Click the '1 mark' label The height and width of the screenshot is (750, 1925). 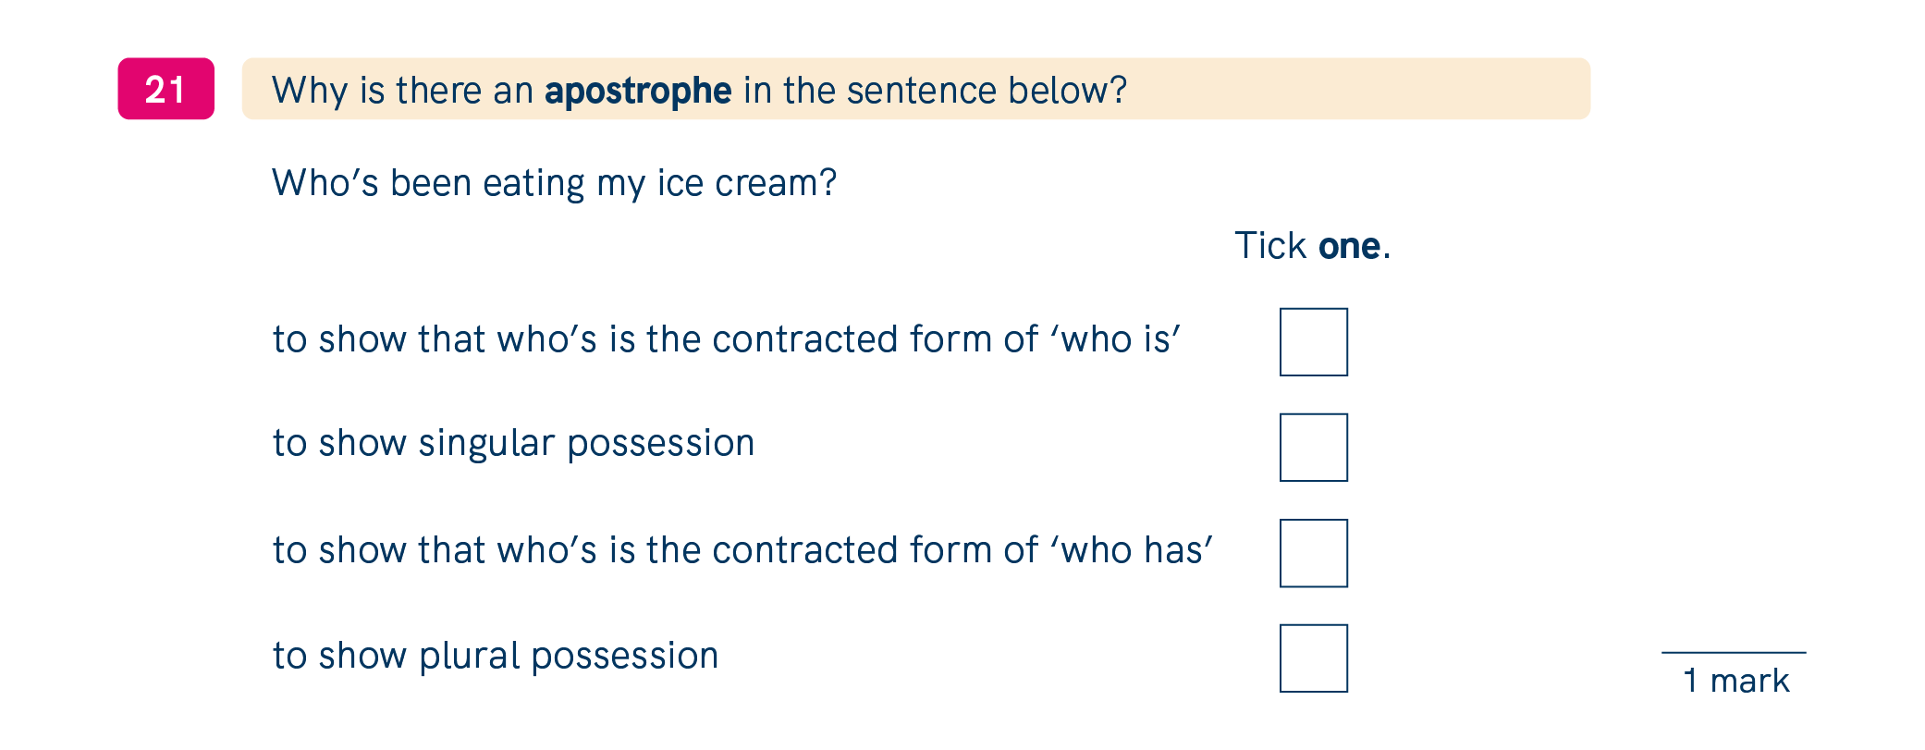(1735, 681)
